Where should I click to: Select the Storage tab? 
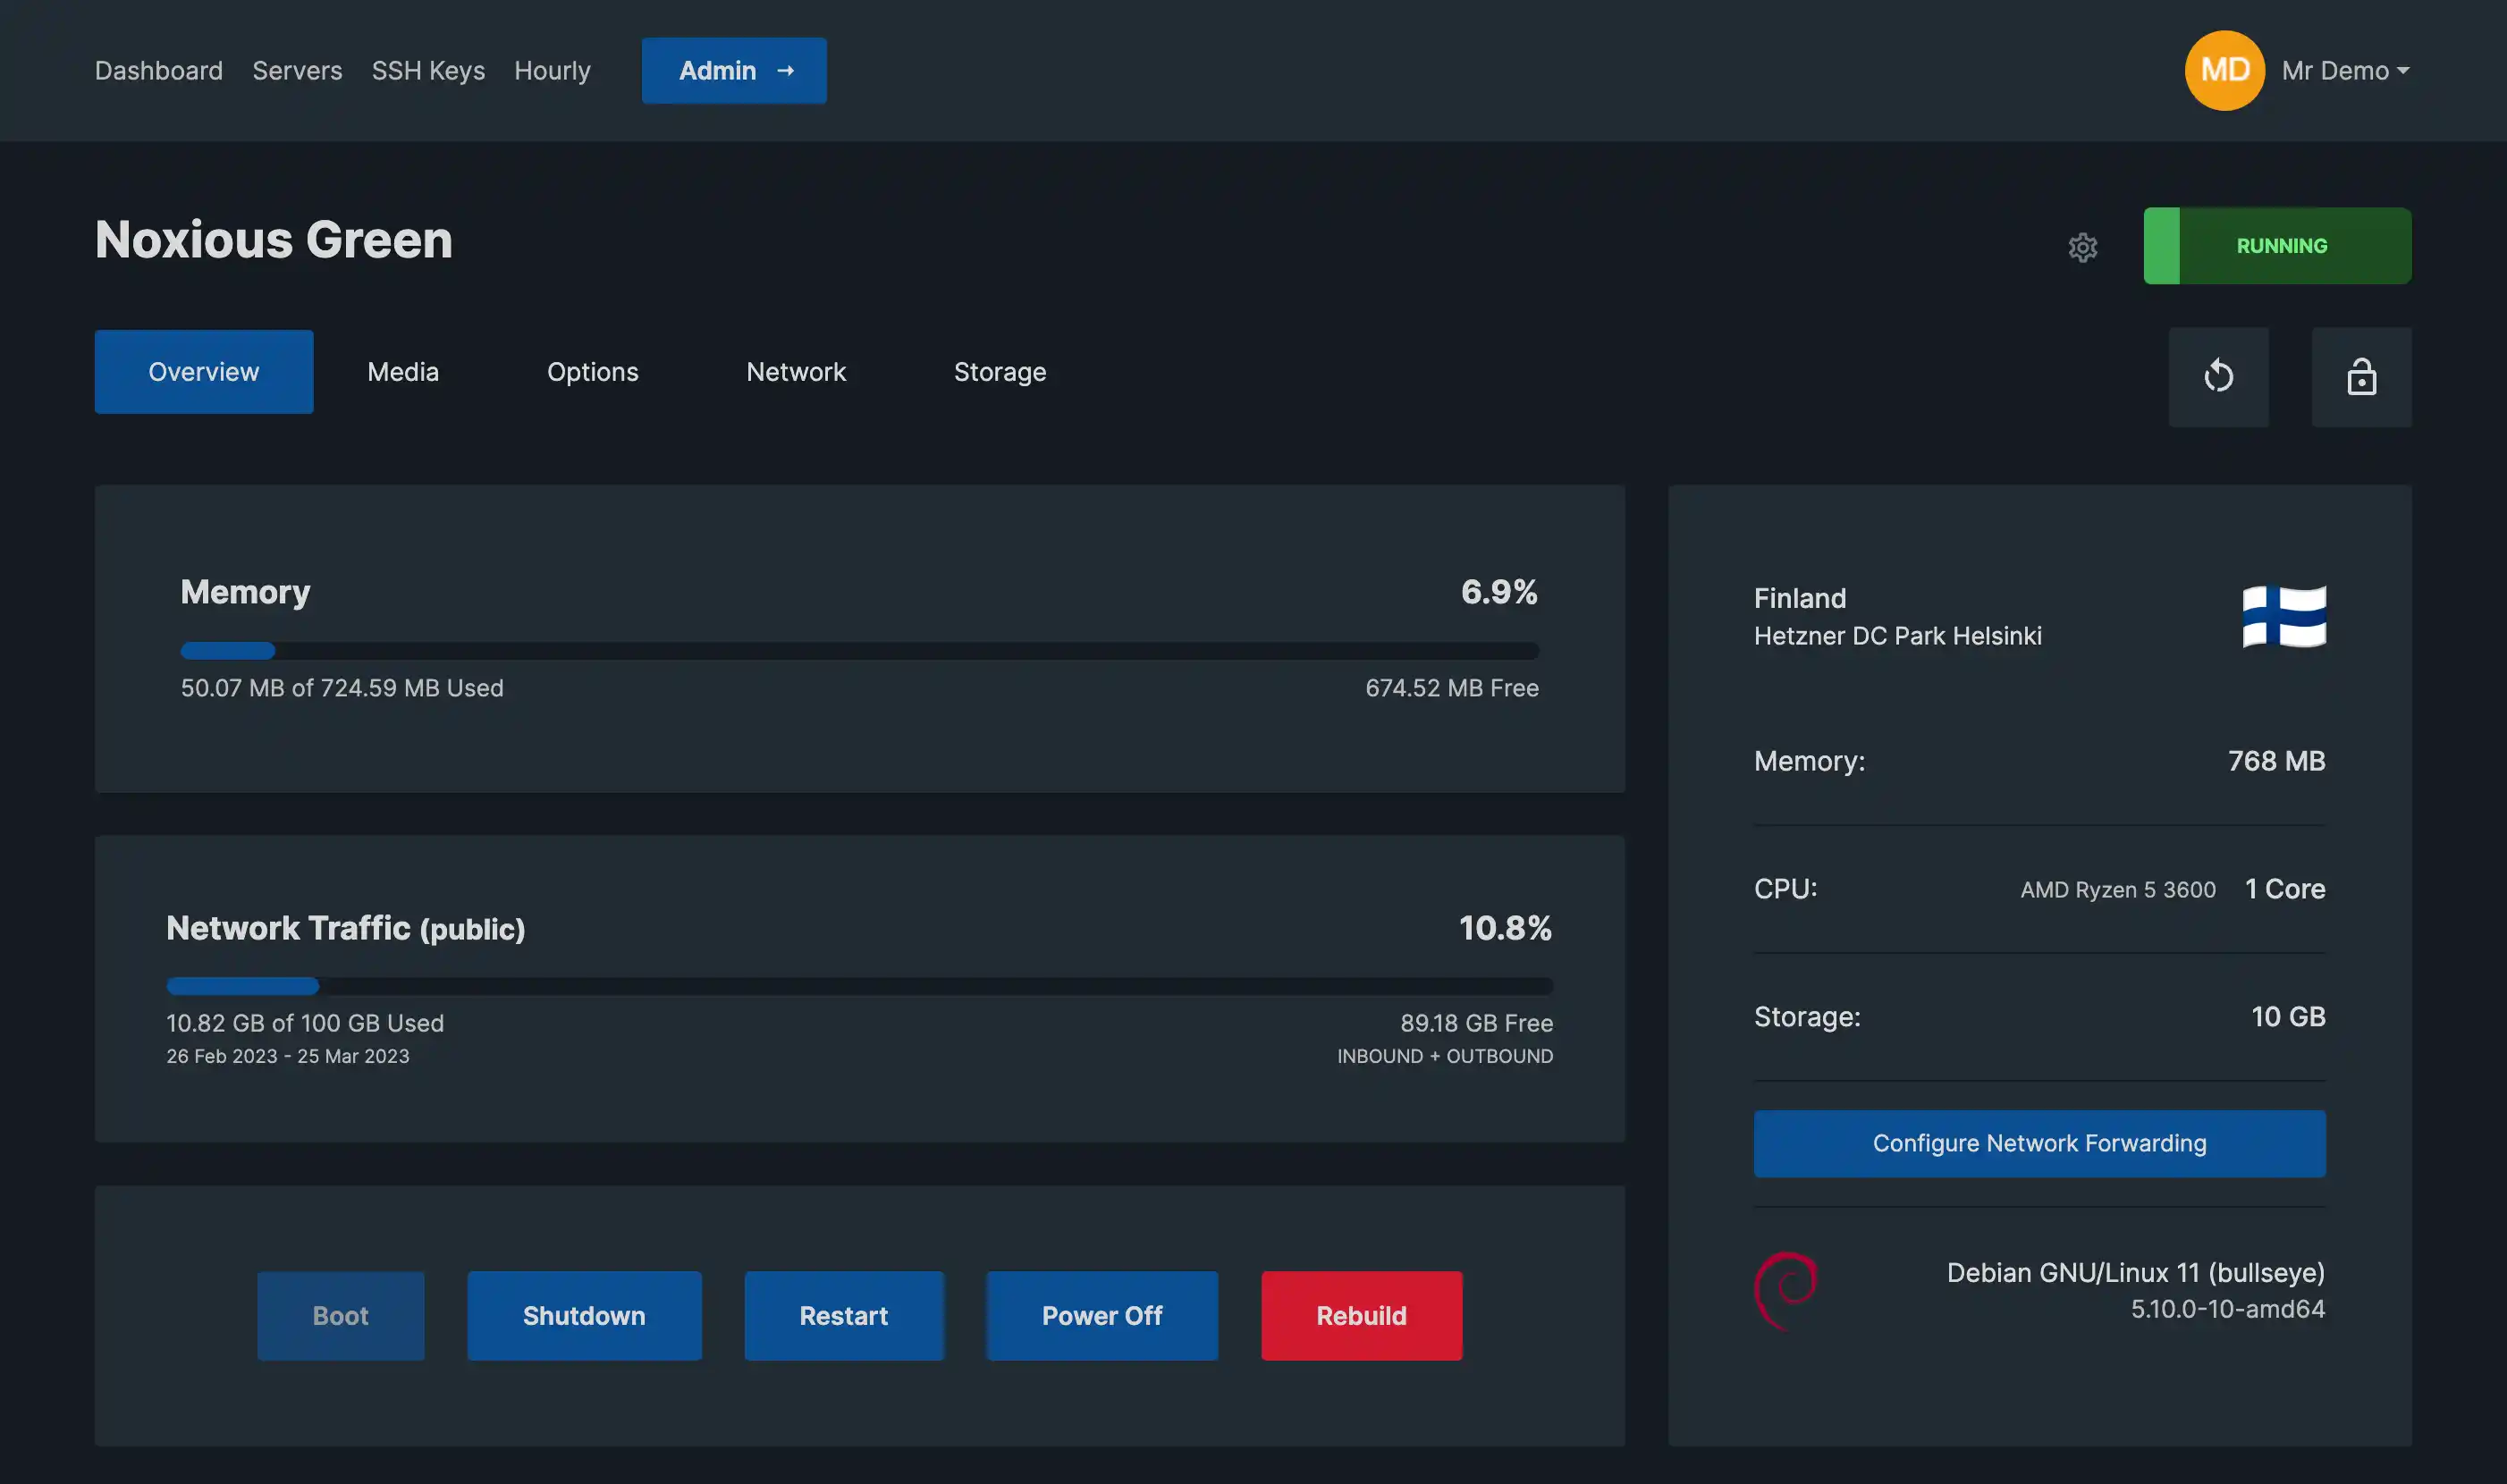1000,372
